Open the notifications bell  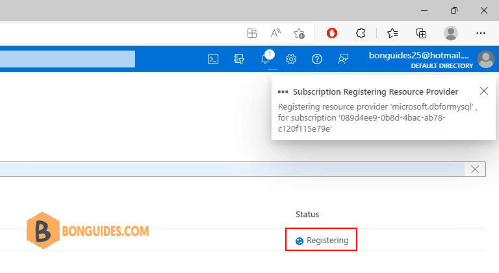click(x=265, y=59)
